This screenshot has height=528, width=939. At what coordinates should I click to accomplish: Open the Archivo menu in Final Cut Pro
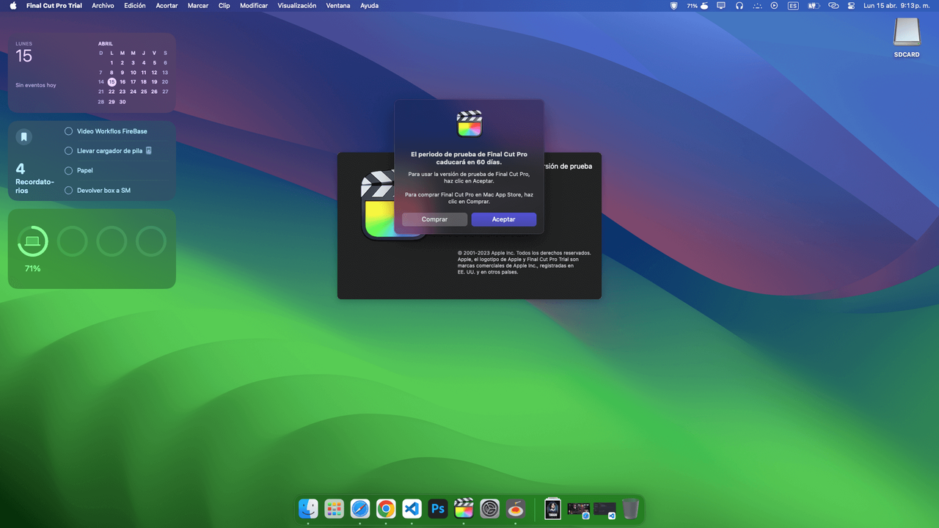click(x=103, y=6)
